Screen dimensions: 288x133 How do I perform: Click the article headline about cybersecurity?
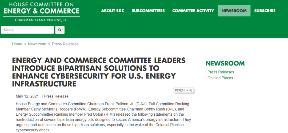pyautogui.click(x=99, y=72)
